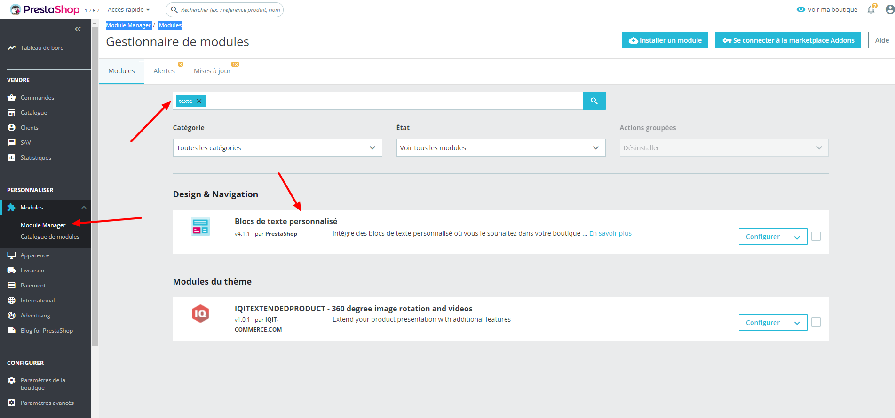The image size is (895, 418).
Task: Open the Accès rapide dropdown
Action: (128, 9)
